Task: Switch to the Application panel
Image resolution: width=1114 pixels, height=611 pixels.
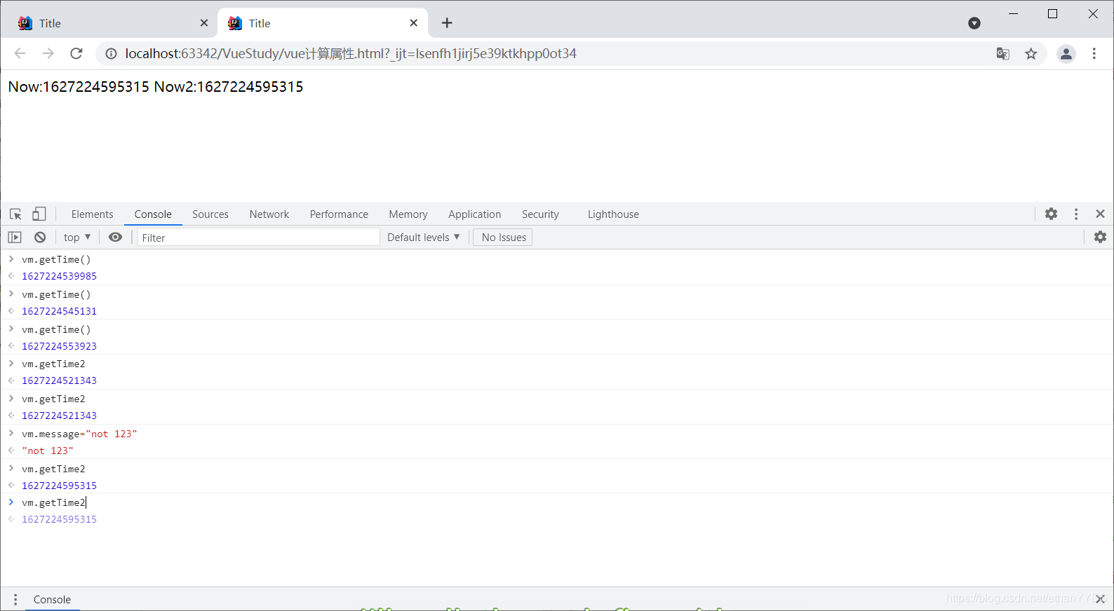Action: [x=475, y=214]
